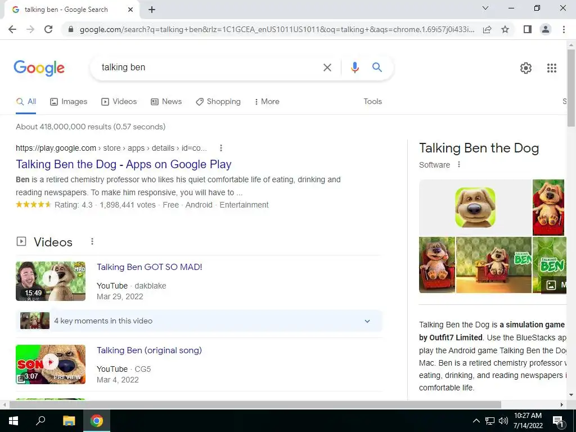This screenshot has width=576, height=432.
Task: Open the network status tray icon
Action: pyautogui.click(x=490, y=421)
